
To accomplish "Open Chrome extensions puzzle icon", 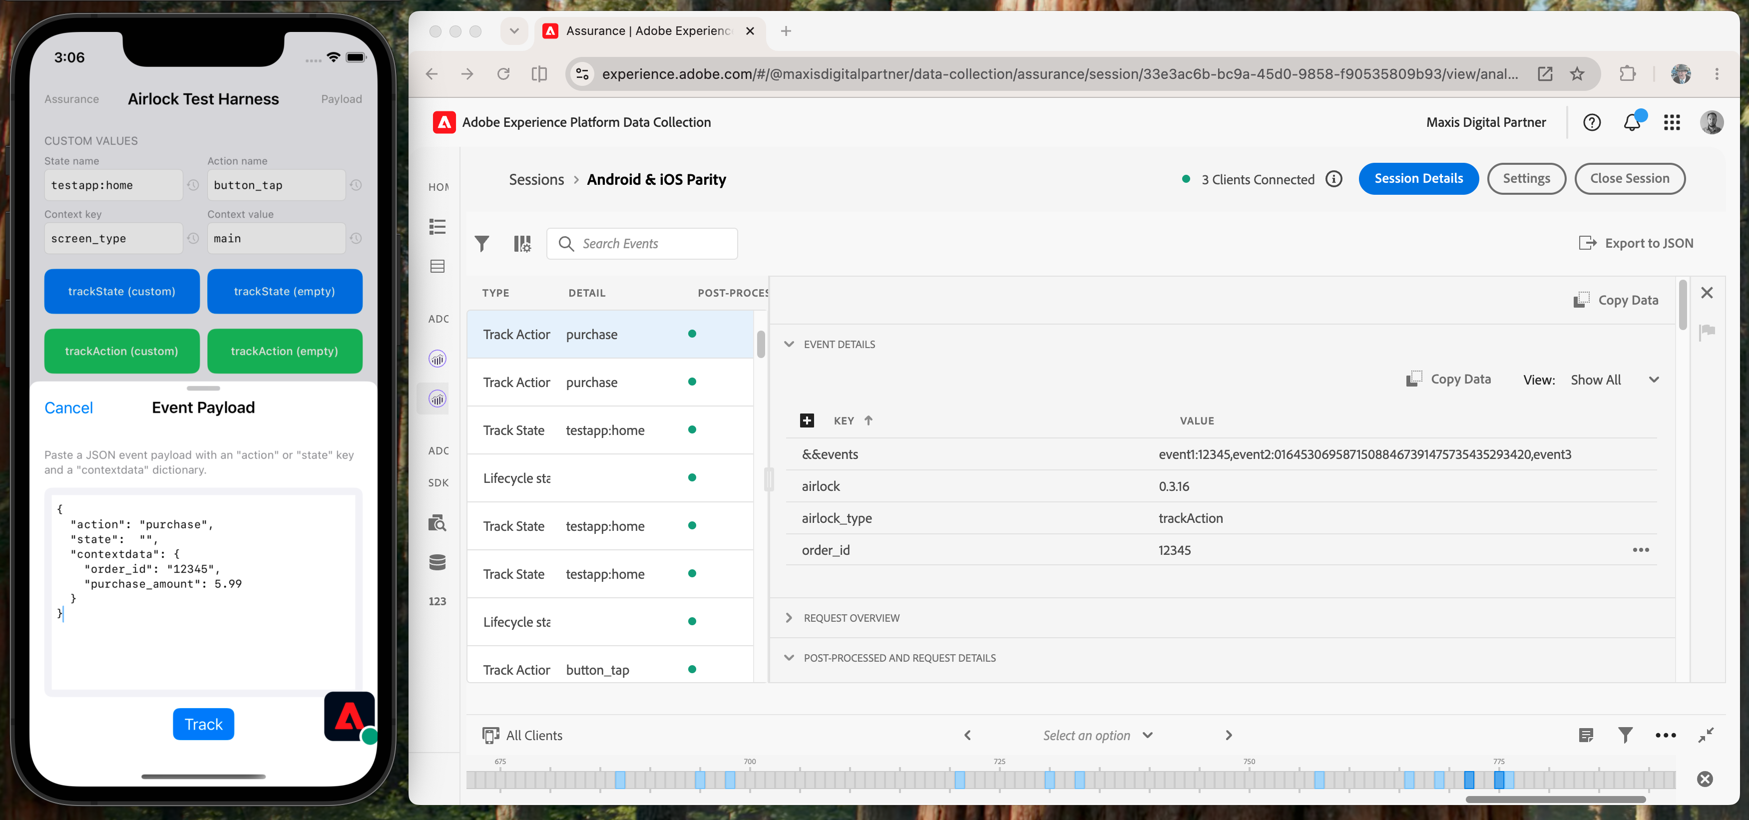I will coord(1628,74).
